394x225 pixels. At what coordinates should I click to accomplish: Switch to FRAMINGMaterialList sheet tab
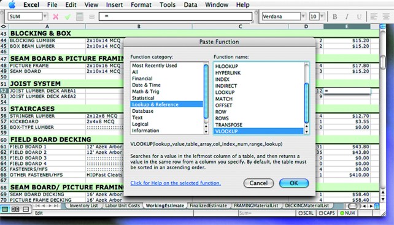pos(256,205)
